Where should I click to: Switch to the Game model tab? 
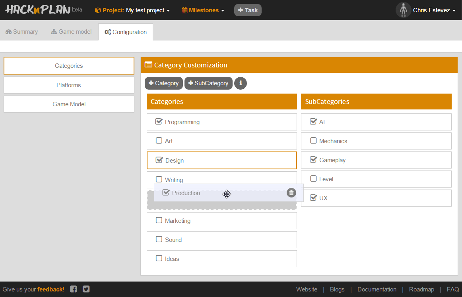(71, 32)
